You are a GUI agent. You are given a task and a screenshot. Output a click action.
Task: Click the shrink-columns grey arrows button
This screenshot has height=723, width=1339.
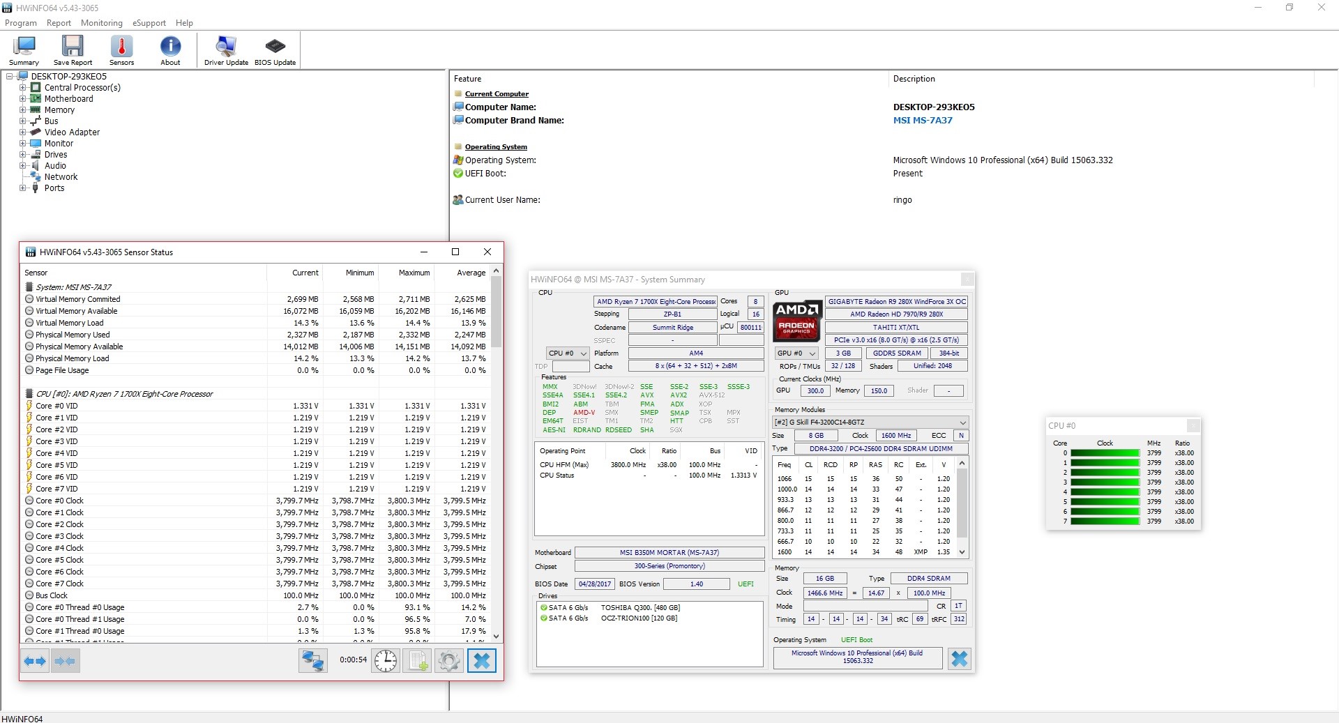pyautogui.click(x=65, y=660)
